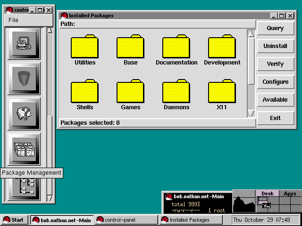
Task: Close the Installed Packages window
Action: click(x=290, y=16)
